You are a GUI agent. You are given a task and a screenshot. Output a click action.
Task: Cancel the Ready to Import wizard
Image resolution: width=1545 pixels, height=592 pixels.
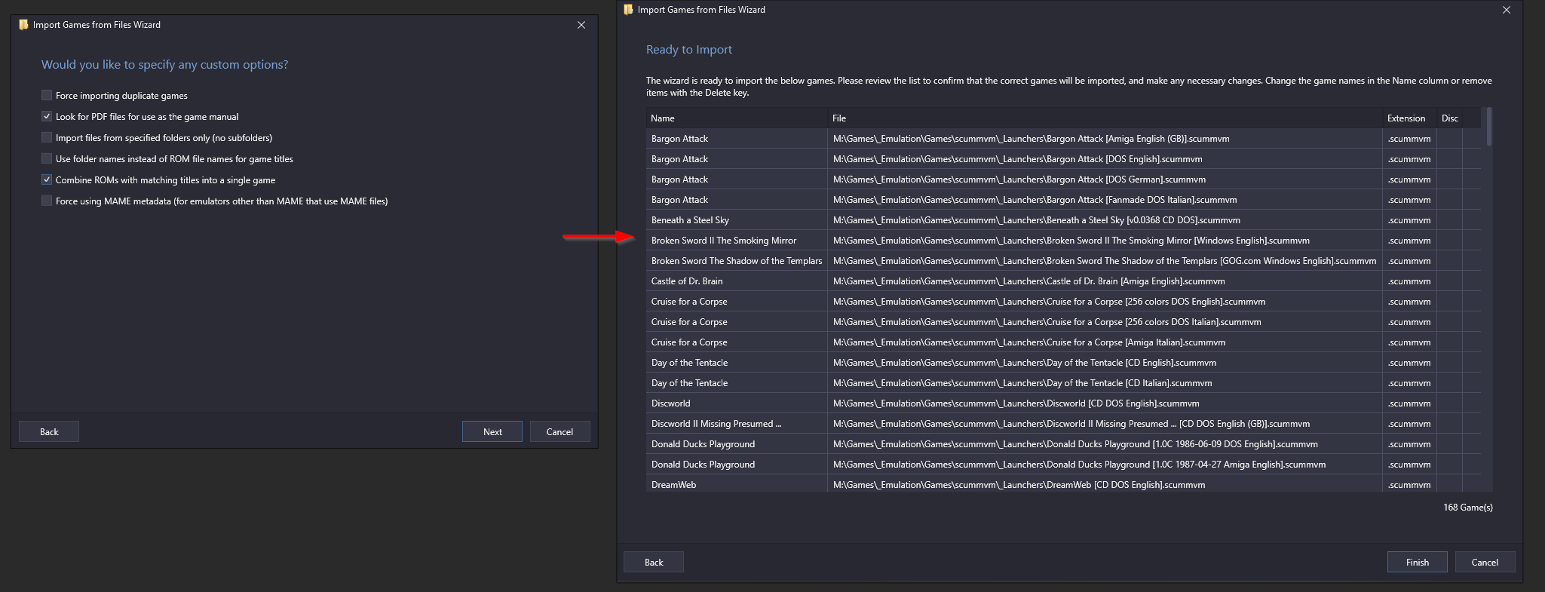coord(1485,562)
